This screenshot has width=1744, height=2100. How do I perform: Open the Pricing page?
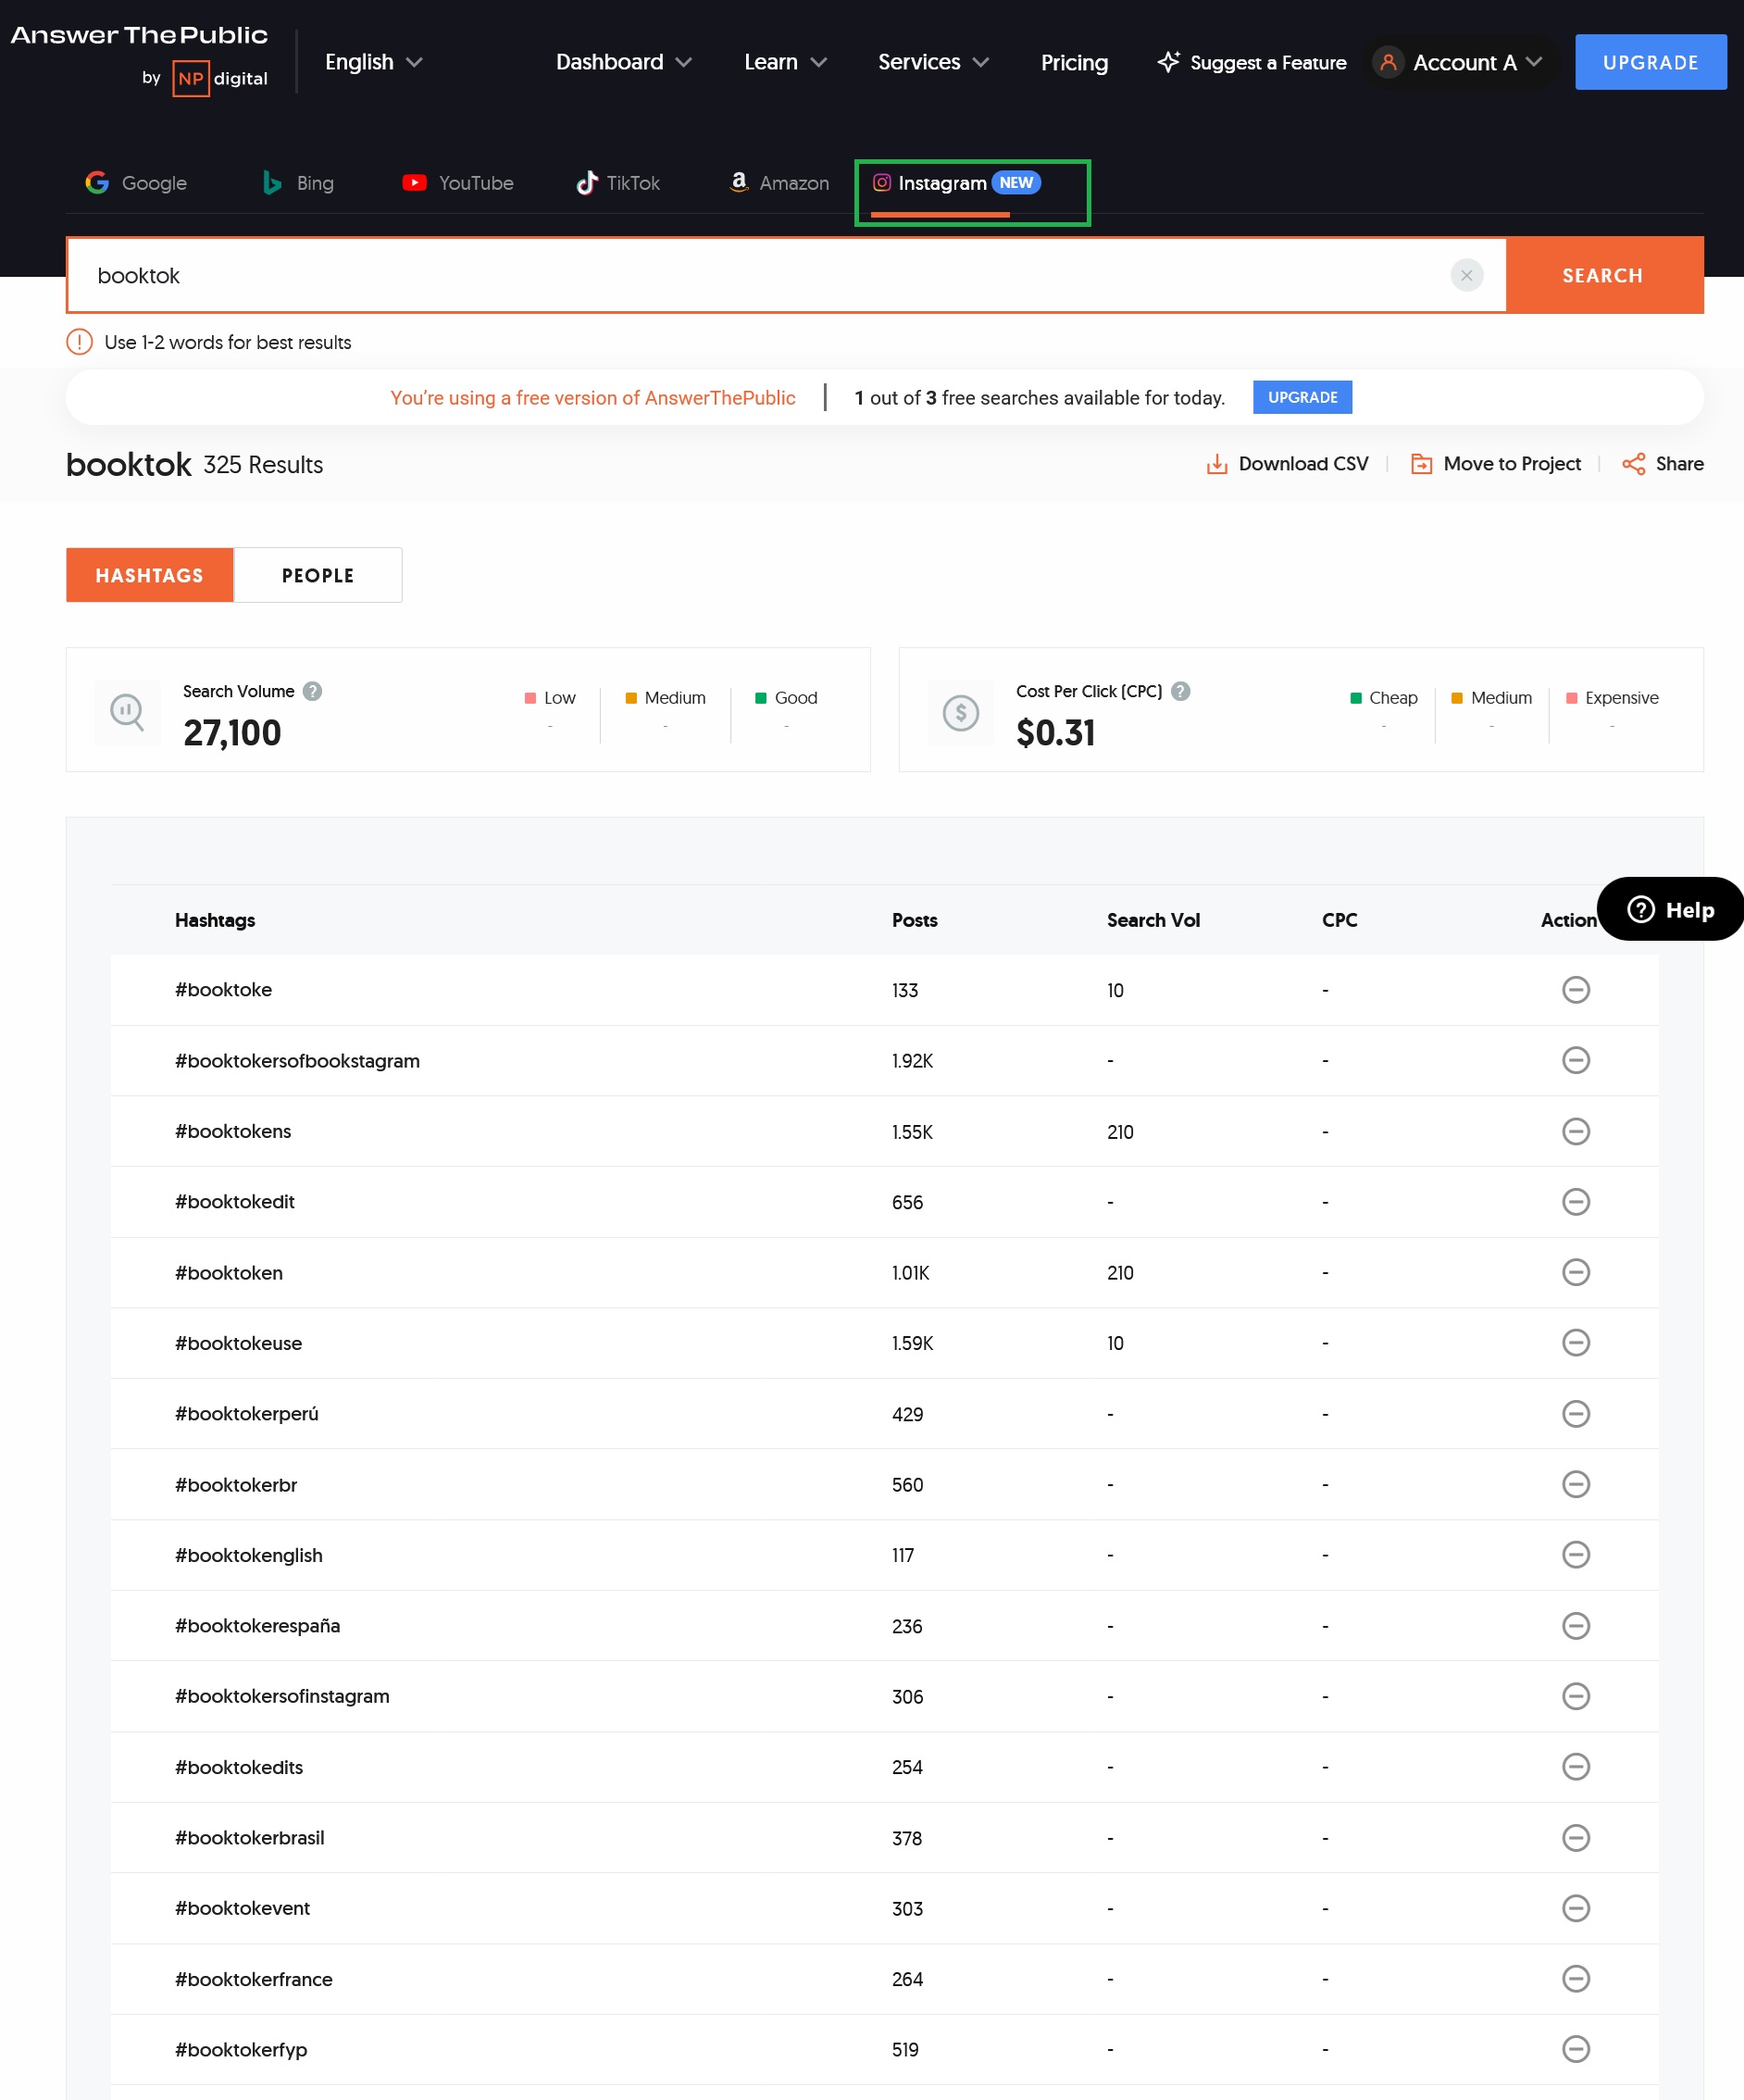[1074, 62]
